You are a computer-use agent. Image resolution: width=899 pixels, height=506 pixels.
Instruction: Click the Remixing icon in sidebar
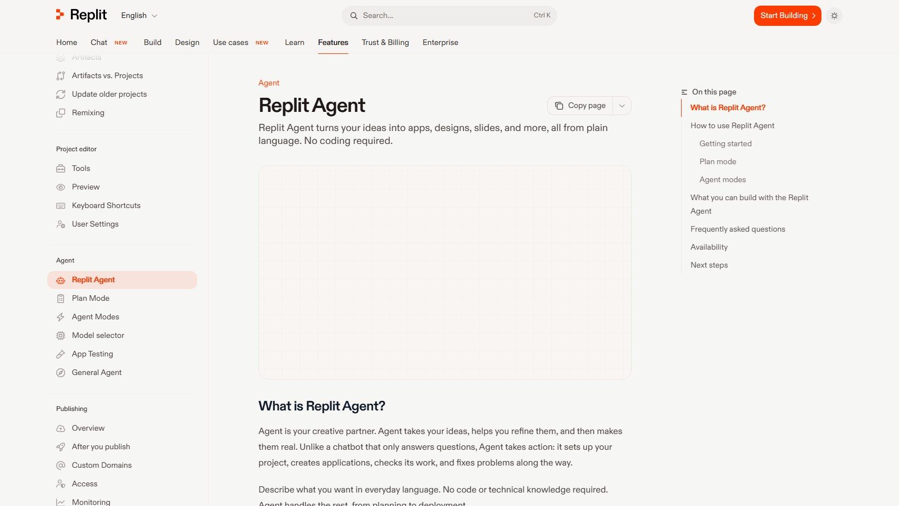61,113
